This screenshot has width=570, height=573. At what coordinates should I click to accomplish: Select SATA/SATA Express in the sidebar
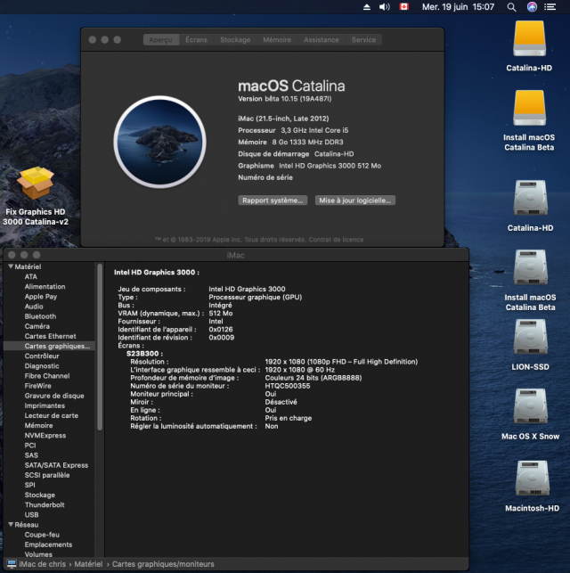pos(56,465)
